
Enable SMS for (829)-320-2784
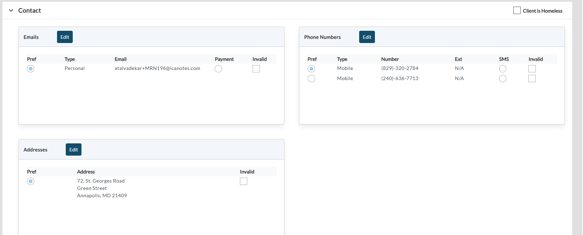coord(503,69)
